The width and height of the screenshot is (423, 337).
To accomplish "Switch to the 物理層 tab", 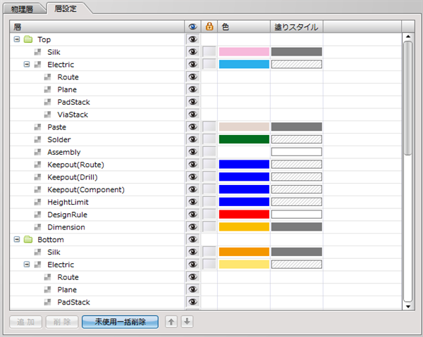I will pyautogui.click(x=23, y=8).
